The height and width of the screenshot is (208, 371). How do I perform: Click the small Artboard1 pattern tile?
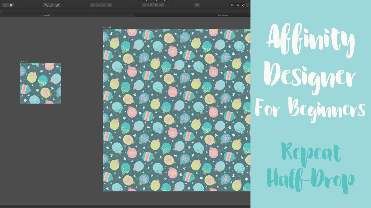tap(41, 83)
